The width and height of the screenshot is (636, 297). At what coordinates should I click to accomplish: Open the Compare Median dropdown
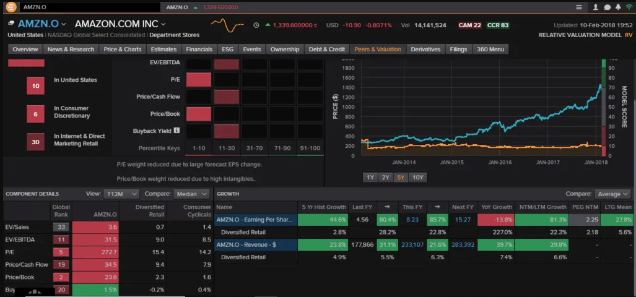tap(191, 194)
